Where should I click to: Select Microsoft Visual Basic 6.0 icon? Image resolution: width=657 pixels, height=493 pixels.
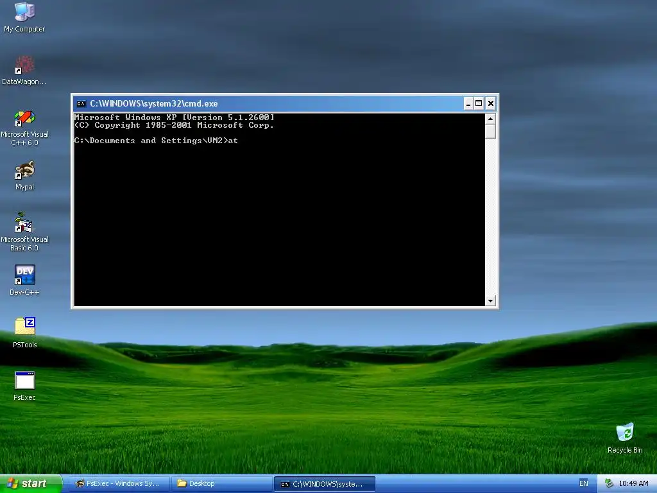tap(24, 232)
